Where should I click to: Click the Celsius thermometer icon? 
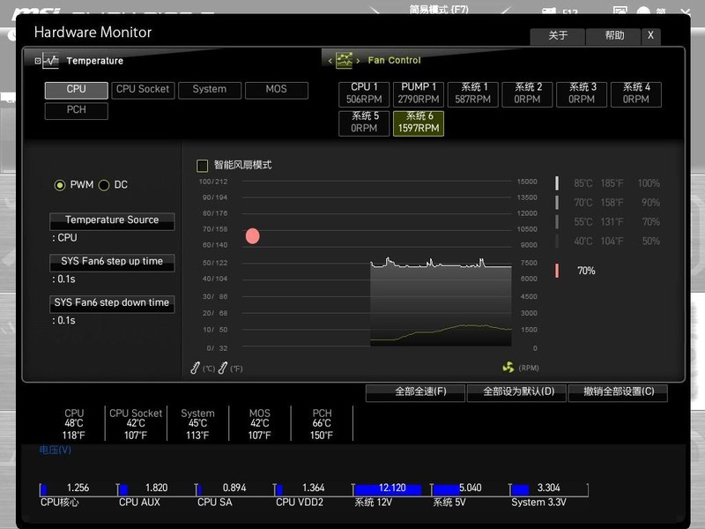[x=196, y=368]
